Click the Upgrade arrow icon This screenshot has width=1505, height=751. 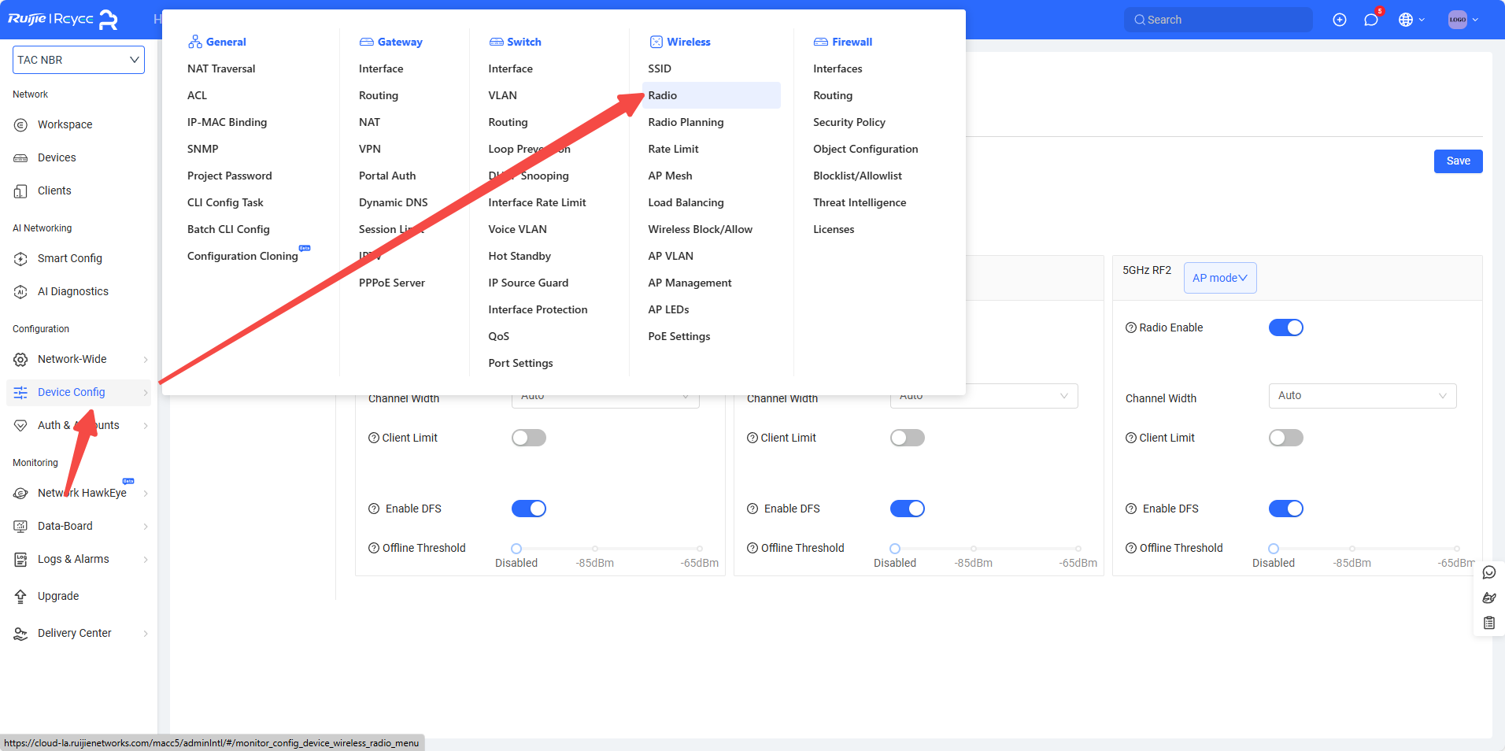21,596
